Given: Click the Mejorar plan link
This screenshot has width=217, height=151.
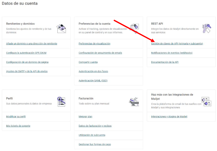Looking at the screenshot, I should [x=85, y=117].
